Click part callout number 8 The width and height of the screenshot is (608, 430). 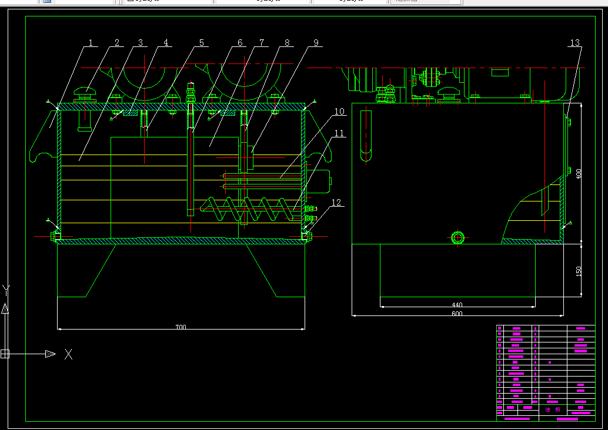click(288, 43)
